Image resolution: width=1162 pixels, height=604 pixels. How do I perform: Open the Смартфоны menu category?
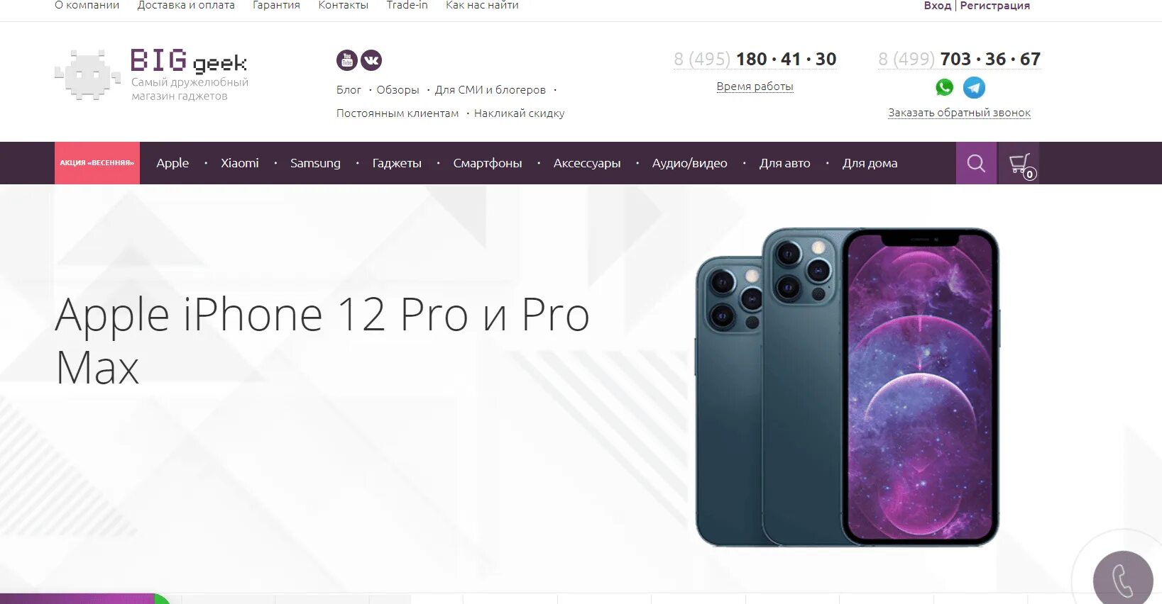[488, 163]
